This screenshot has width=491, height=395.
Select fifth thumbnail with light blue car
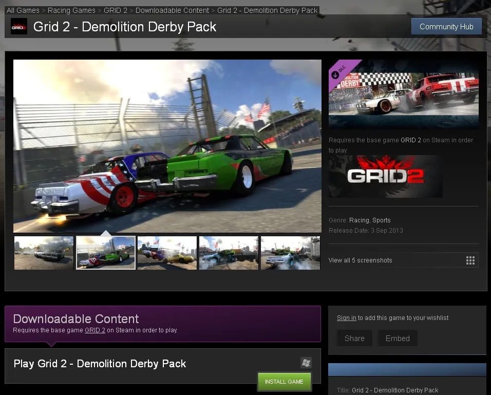[290, 253]
